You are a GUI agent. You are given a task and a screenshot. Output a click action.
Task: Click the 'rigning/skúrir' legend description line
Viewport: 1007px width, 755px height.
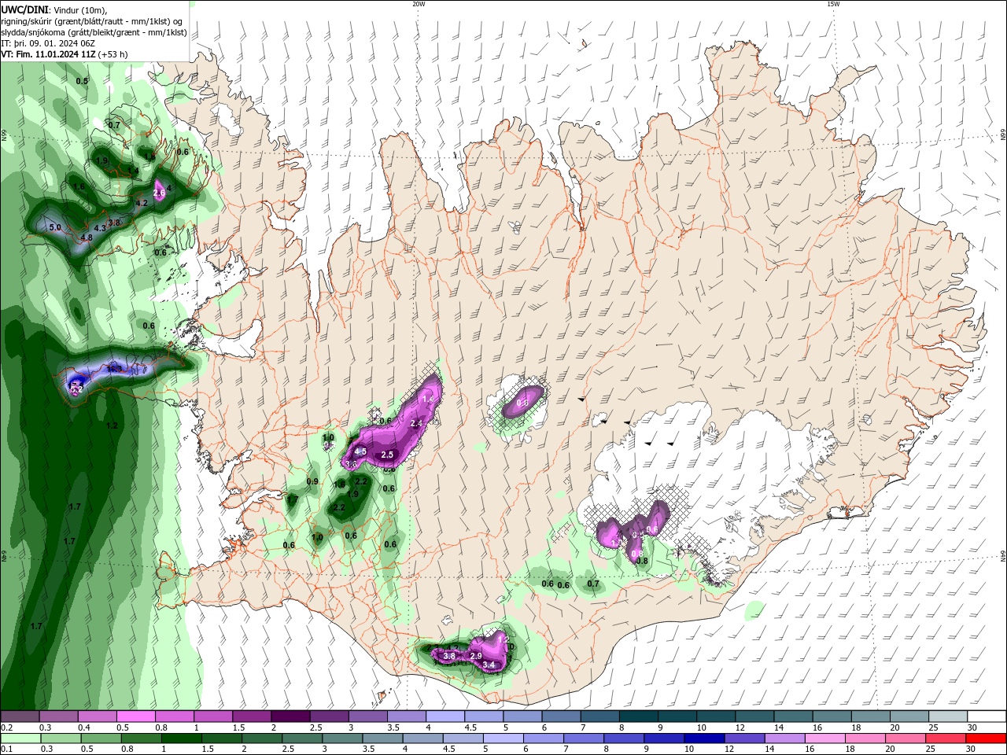pyautogui.click(x=92, y=21)
